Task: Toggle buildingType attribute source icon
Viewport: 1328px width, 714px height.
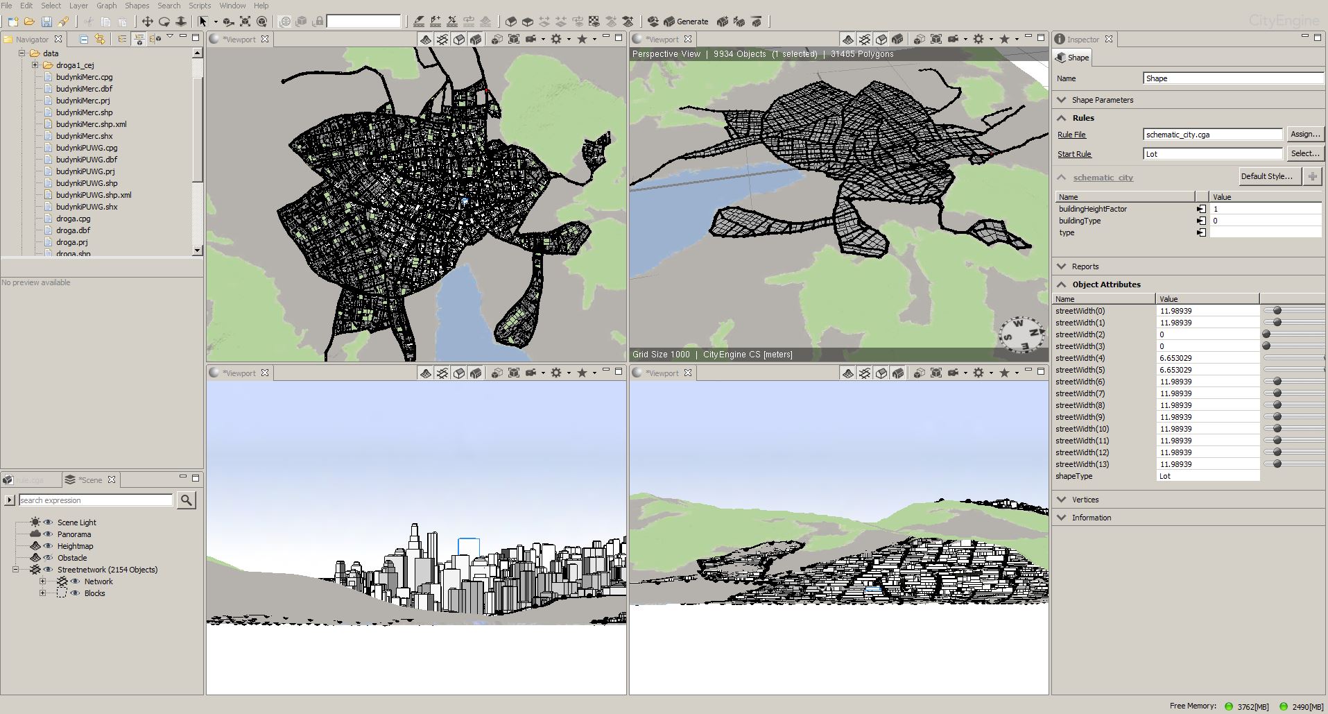Action: tap(1201, 221)
